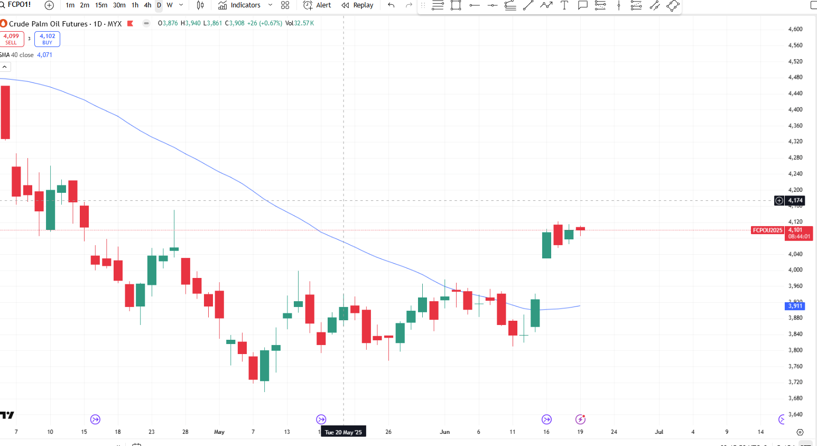This screenshot has width=817, height=446.
Task: Open the Indicators favorites dropdown arrow
Action: tap(270, 5)
